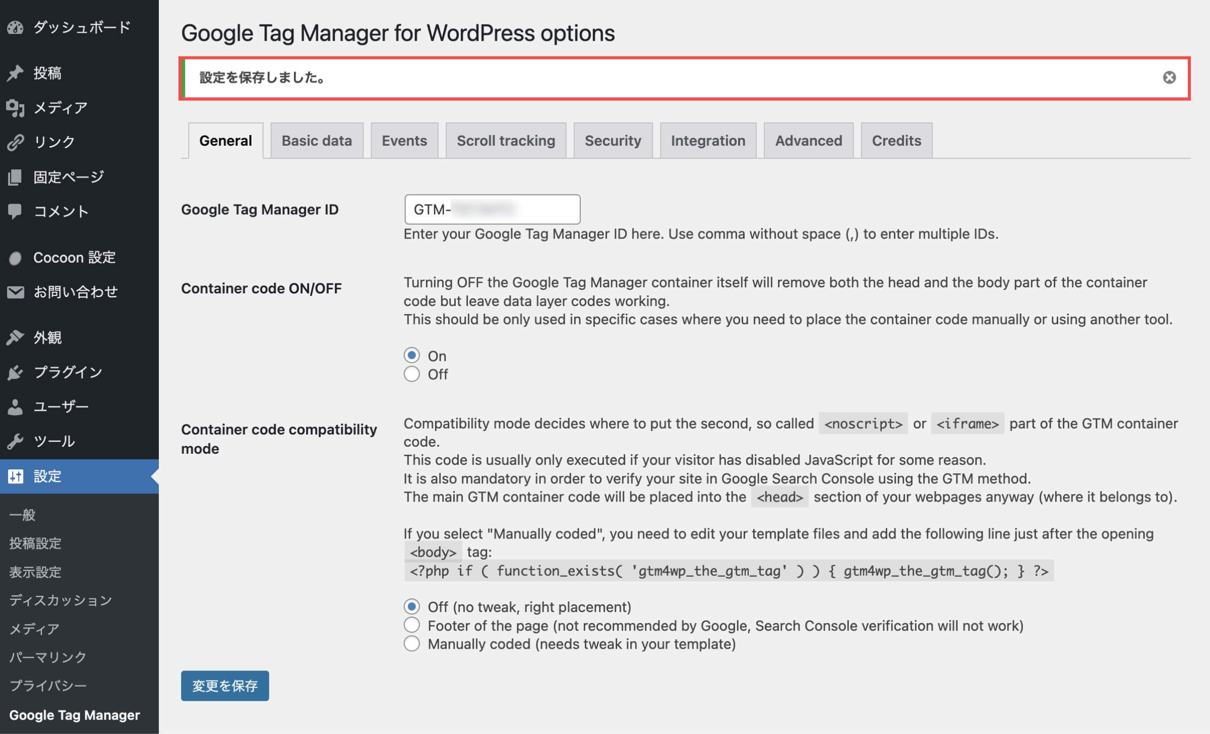Click the chain link icon beside リンク

[16, 142]
